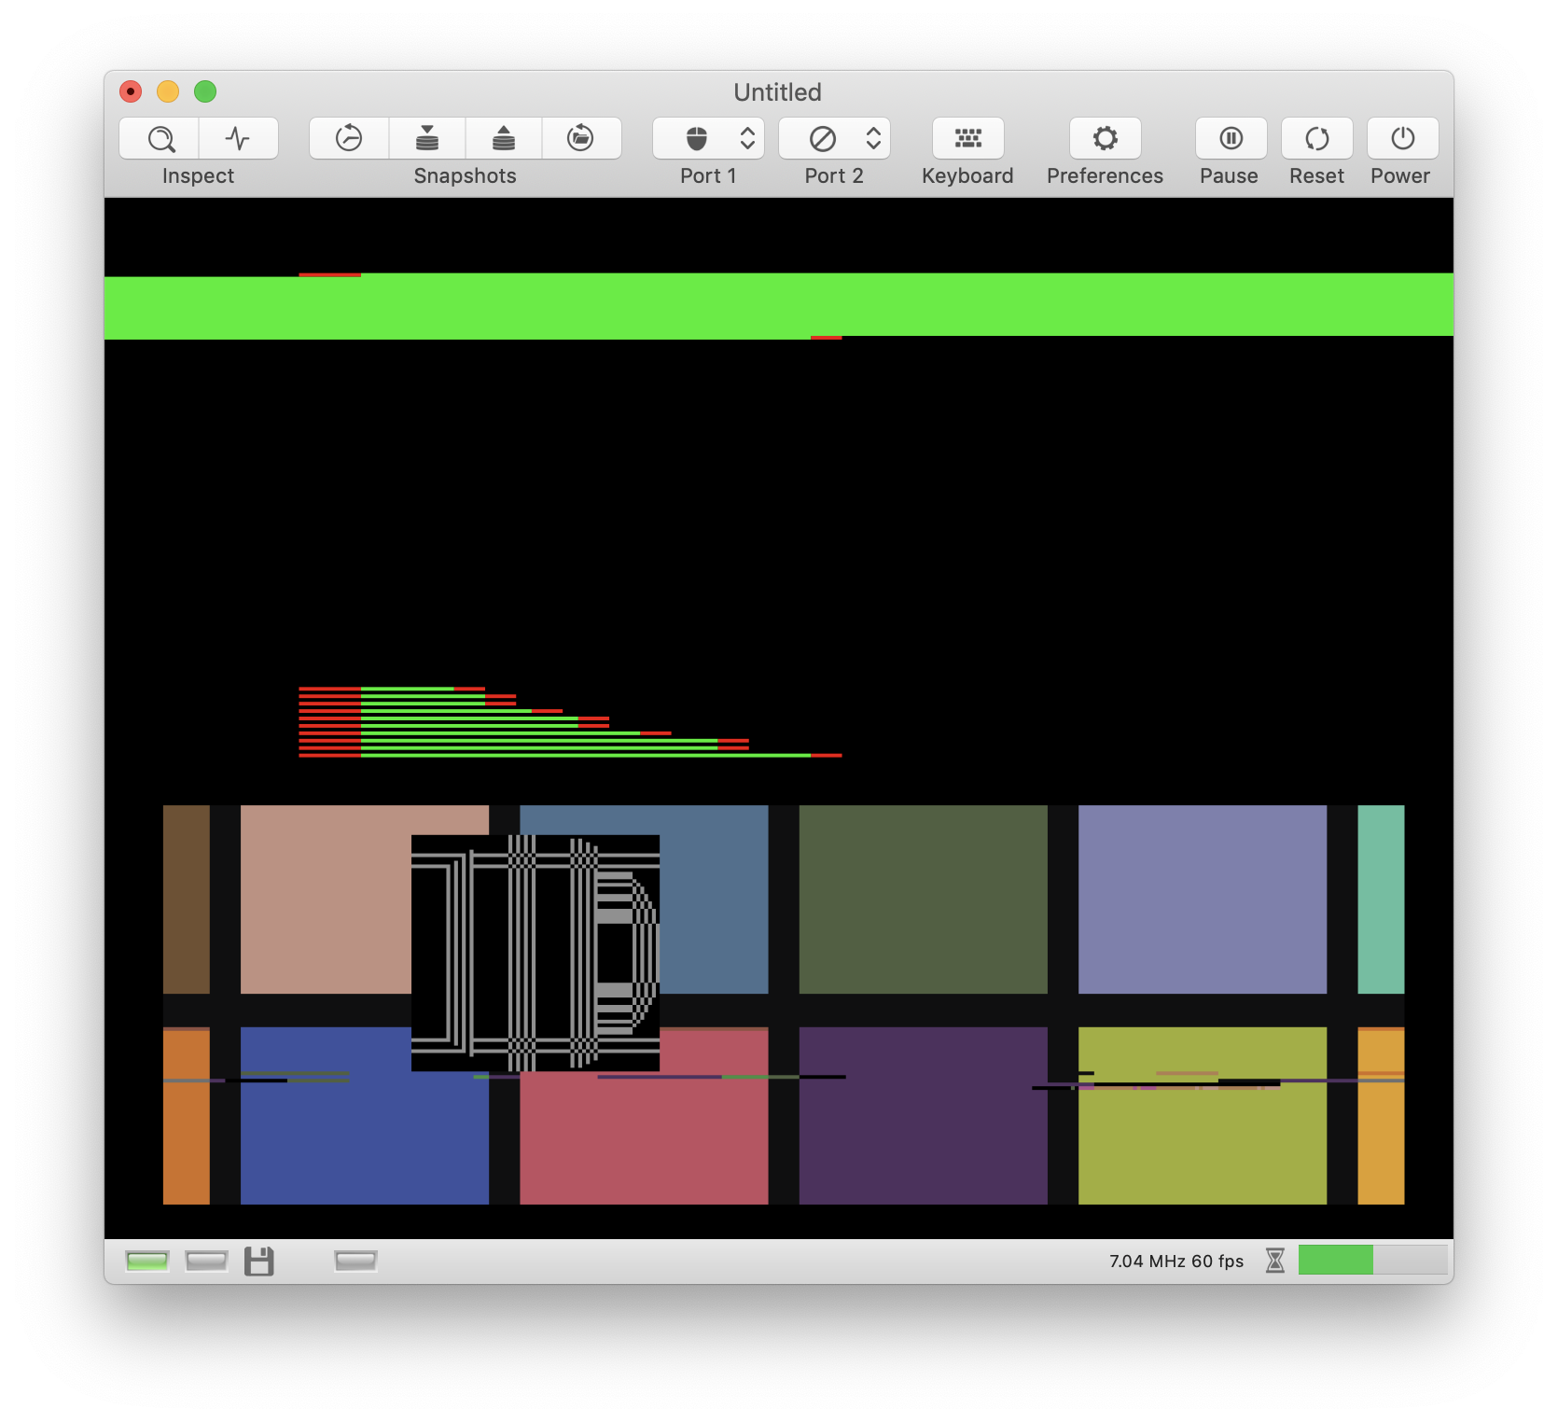Viewport: 1558px width, 1422px height.
Task: Click the 7.04 MHz 60 fps readout
Action: (1176, 1262)
